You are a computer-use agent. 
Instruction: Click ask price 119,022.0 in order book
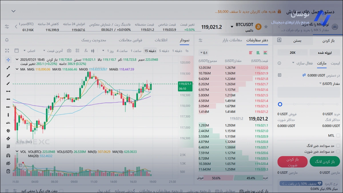click(261, 68)
